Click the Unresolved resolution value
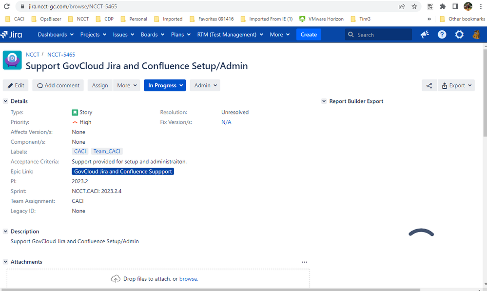The image size is (487, 291). [x=235, y=112]
